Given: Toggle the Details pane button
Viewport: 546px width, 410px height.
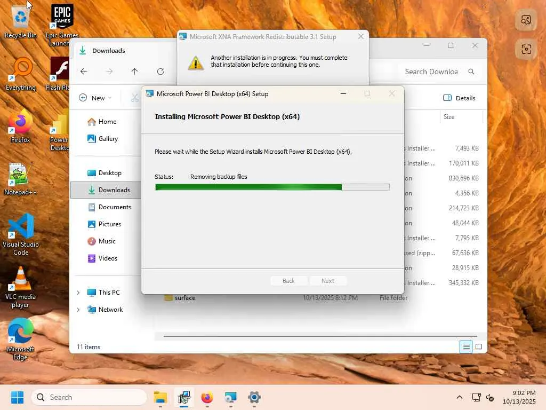Looking at the screenshot, I should click(459, 98).
